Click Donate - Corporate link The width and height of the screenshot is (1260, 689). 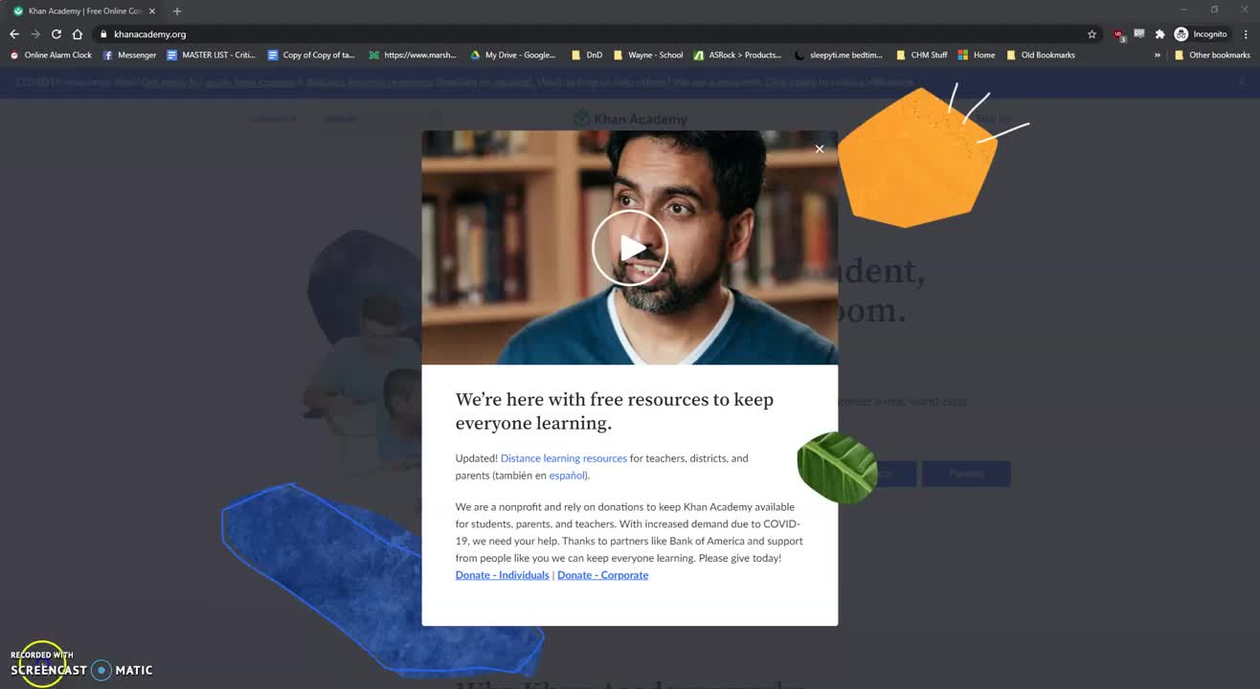point(602,575)
